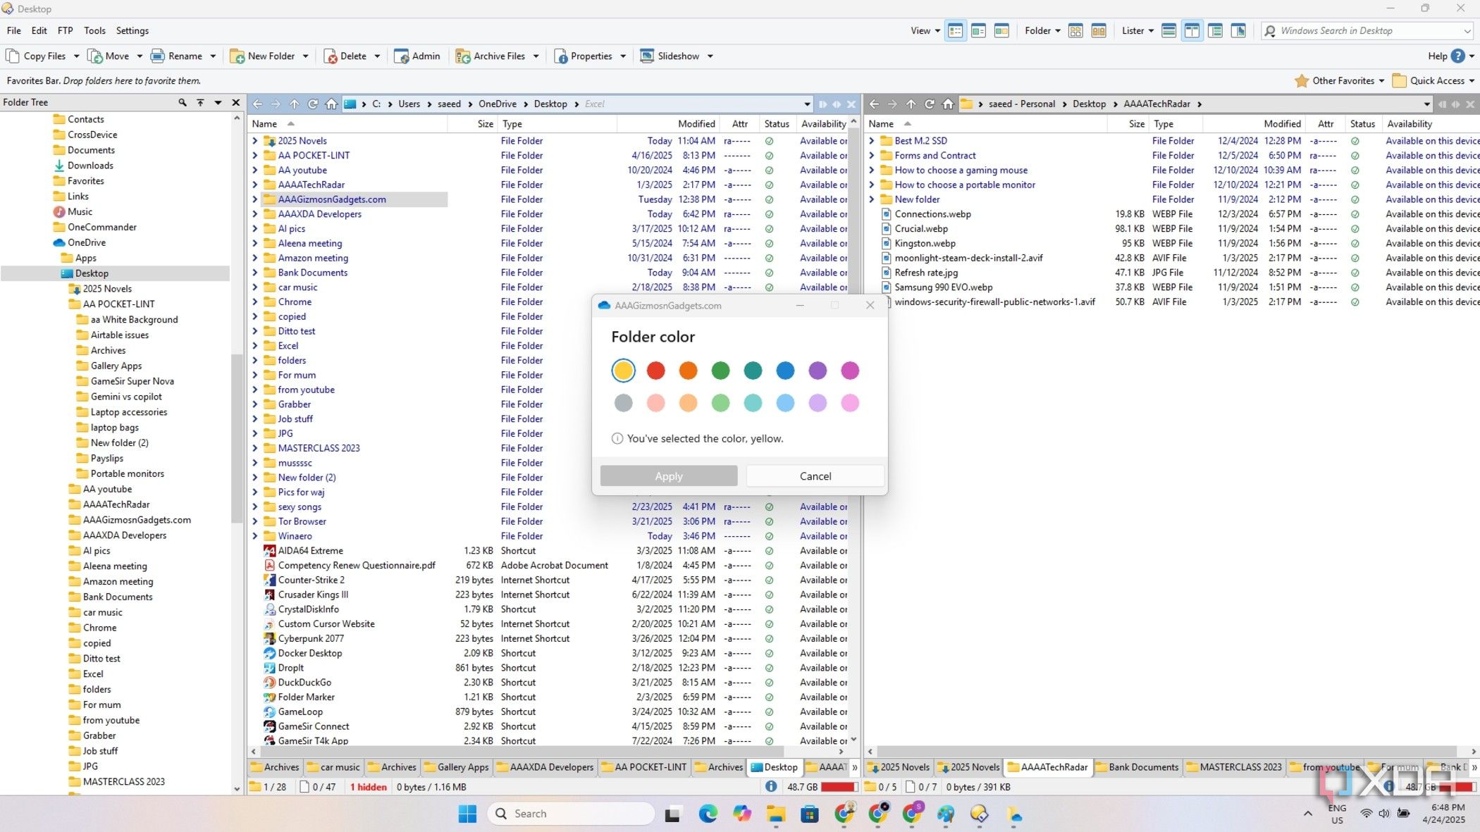The width and height of the screenshot is (1480, 832).
Task: Cancel the Folder color dialog
Action: click(x=815, y=476)
